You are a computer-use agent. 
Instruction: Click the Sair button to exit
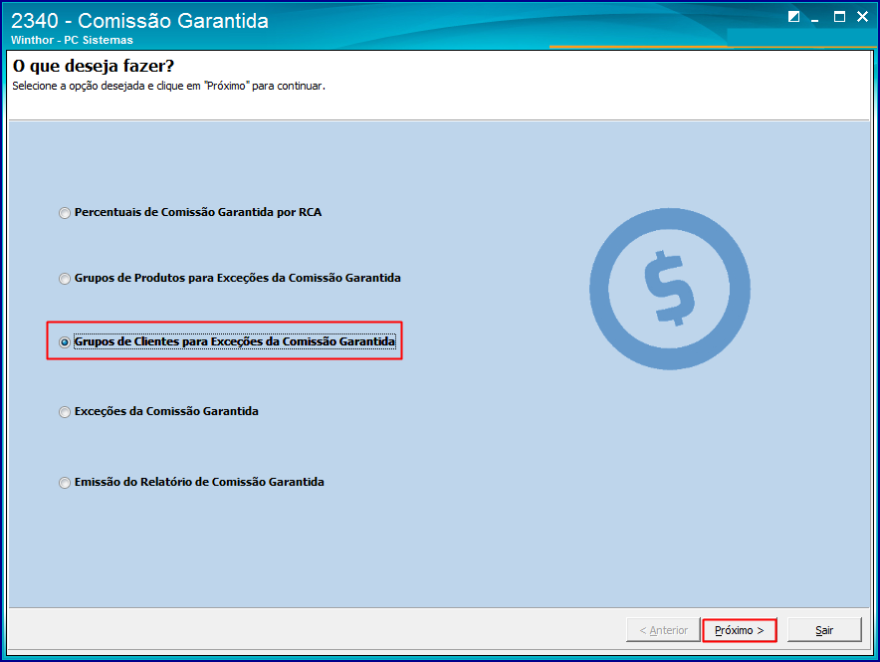824,630
